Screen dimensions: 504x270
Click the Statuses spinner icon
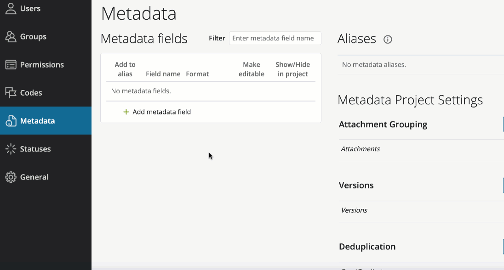(x=11, y=149)
